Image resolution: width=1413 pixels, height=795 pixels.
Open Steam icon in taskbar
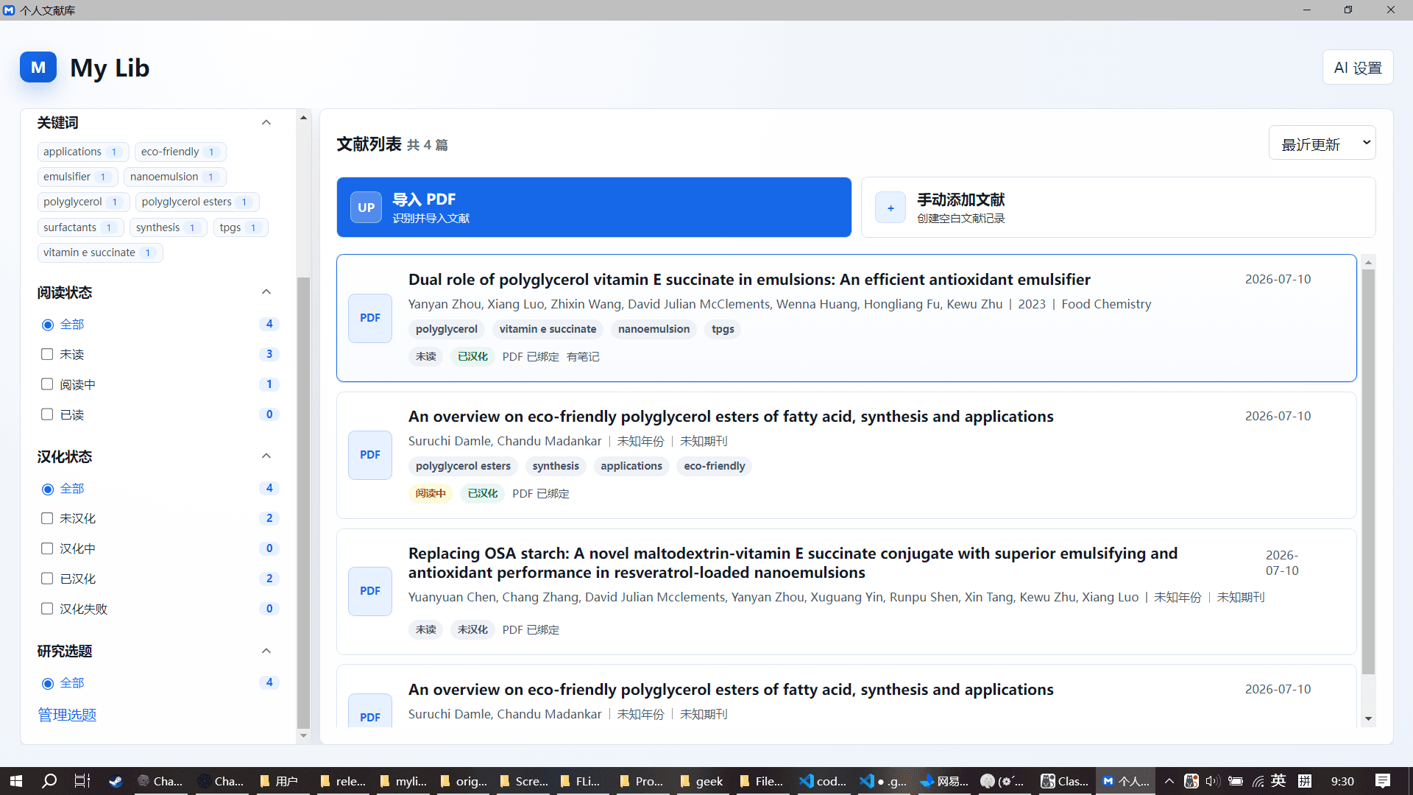click(x=116, y=781)
